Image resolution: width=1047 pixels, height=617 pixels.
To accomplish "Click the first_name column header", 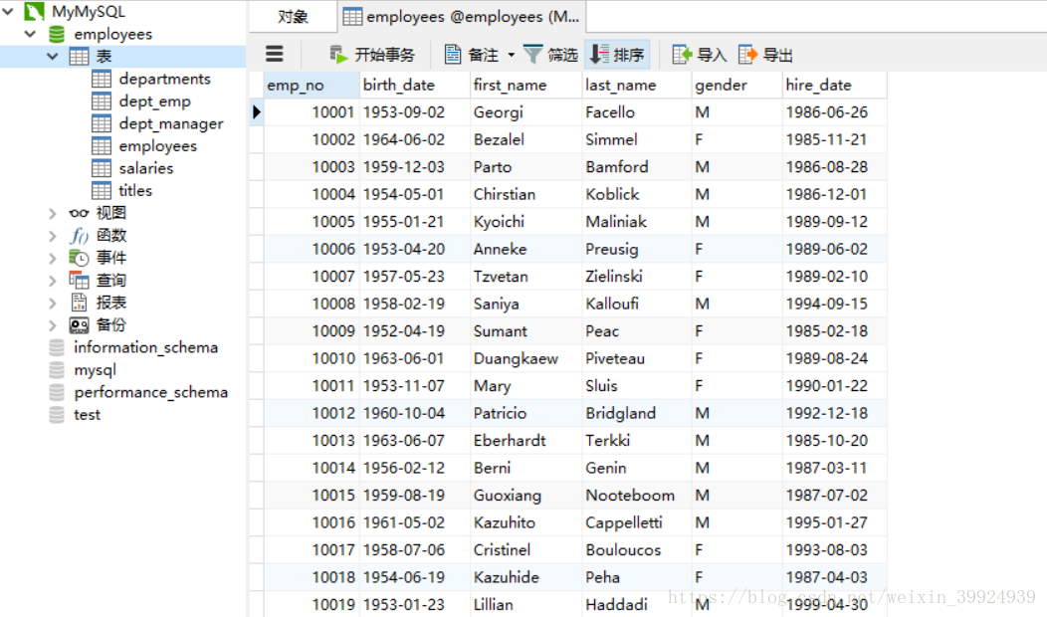I will pyautogui.click(x=526, y=85).
